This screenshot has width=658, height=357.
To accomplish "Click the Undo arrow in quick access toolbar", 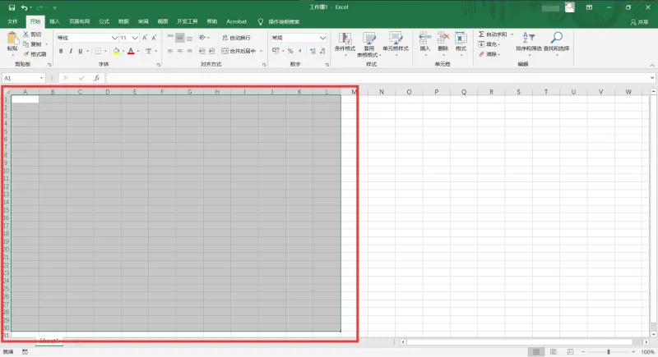I will pyautogui.click(x=25, y=7).
